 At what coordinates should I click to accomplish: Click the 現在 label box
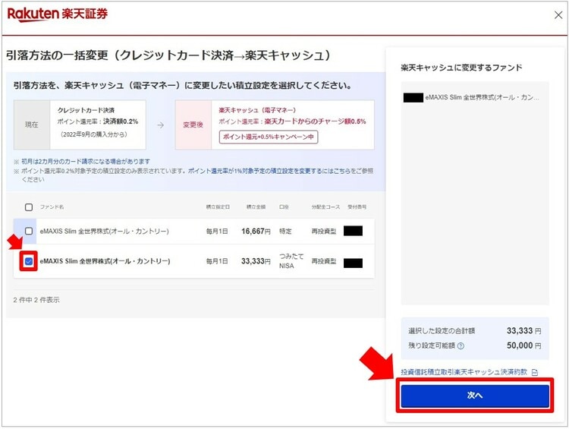coord(32,125)
